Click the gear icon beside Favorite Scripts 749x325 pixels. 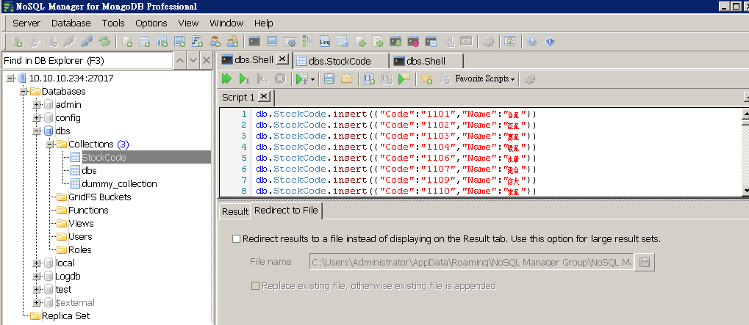[528, 78]
